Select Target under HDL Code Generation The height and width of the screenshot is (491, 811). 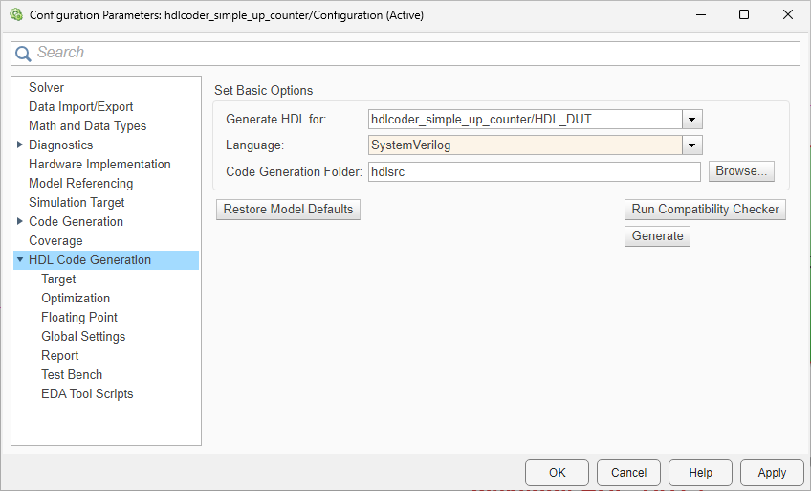pyautogui.click(x=58, y=279)
